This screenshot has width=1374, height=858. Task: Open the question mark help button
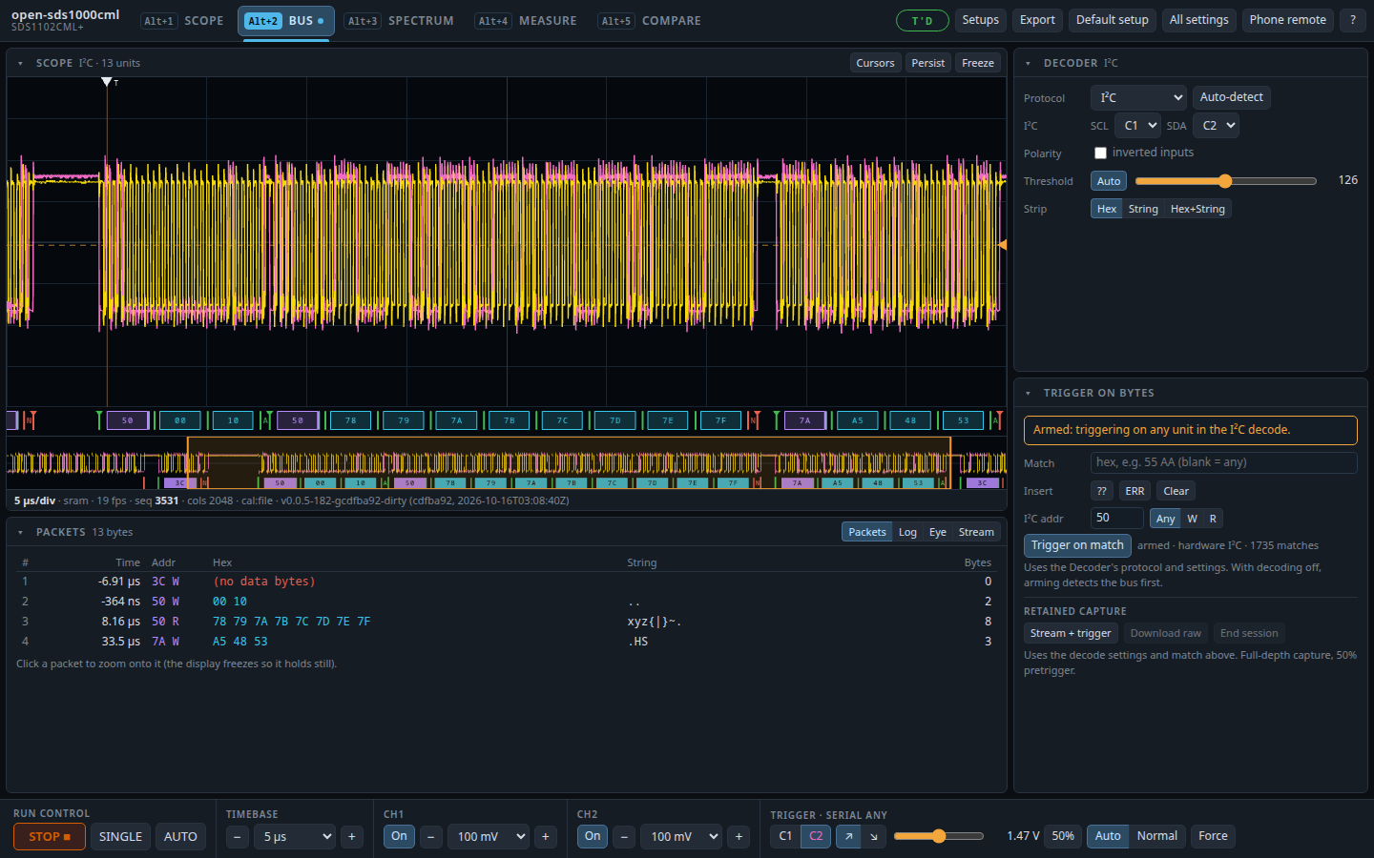1352,20
